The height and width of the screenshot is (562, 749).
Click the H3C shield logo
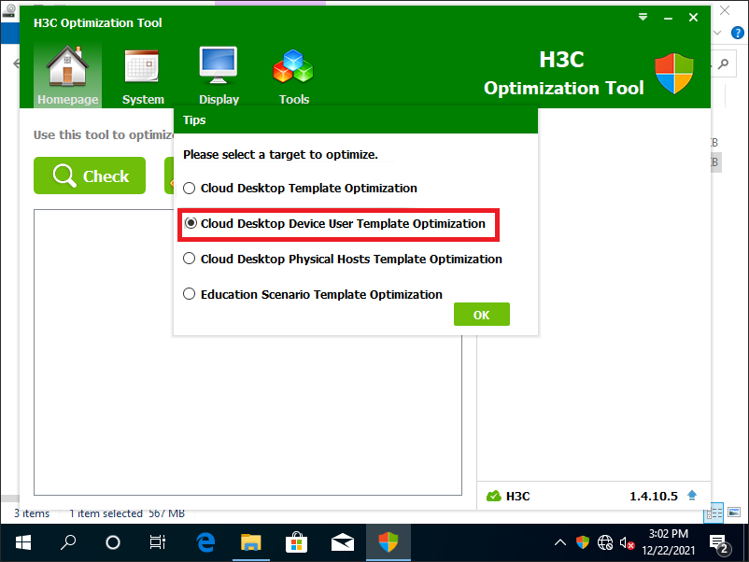coord(674,74)
